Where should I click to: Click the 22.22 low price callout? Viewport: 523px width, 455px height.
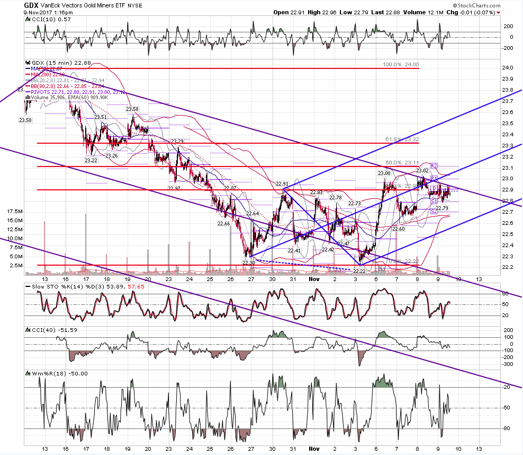click(359, 272)
